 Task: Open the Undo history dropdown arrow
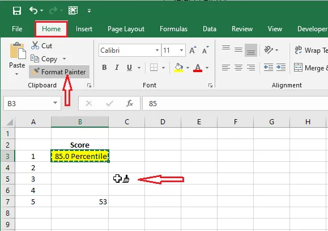pyautogui.click(x=41, y=10)
